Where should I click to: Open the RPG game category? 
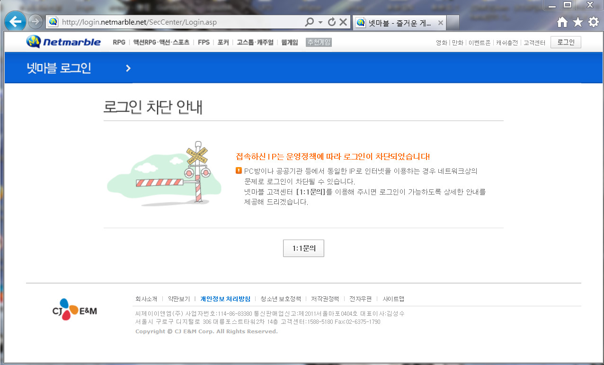pos(119,42)
